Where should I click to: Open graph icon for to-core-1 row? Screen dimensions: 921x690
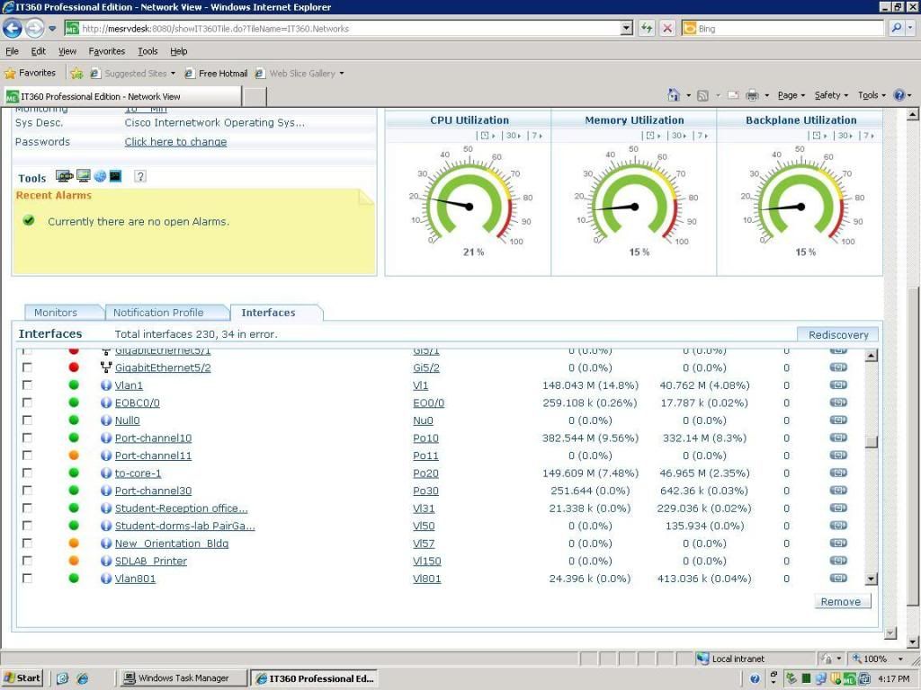[x=838, y=473]
